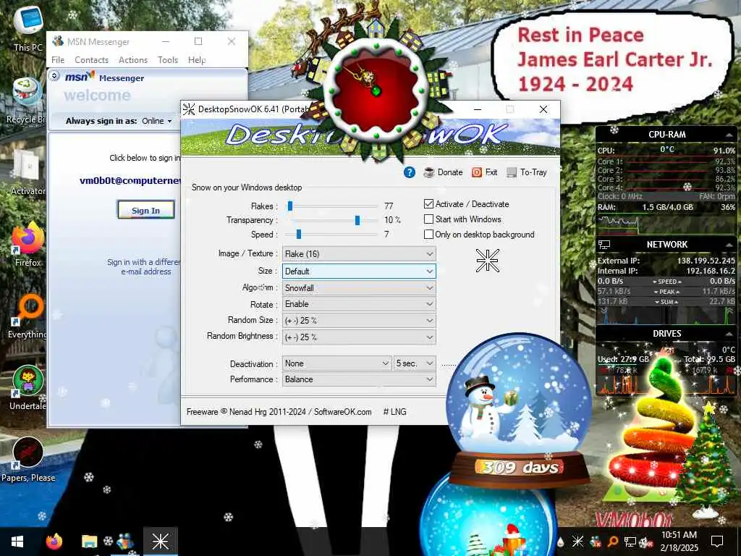Launch Firefox from the taskbar

[x=54, y=542]
